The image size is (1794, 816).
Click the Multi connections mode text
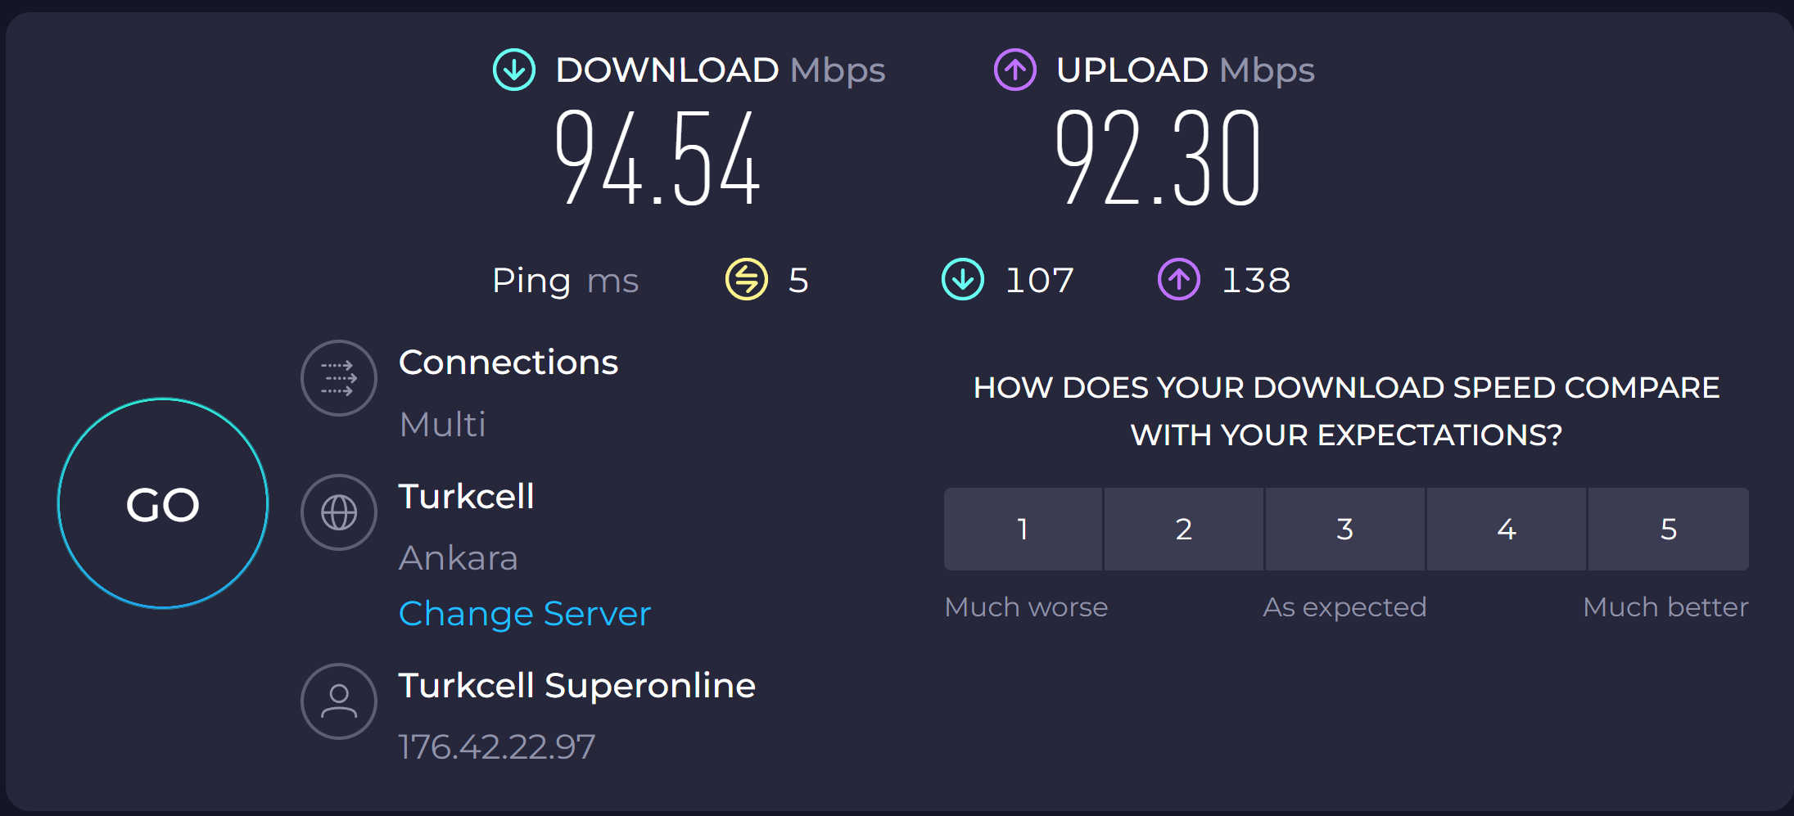tap(442, 425)
